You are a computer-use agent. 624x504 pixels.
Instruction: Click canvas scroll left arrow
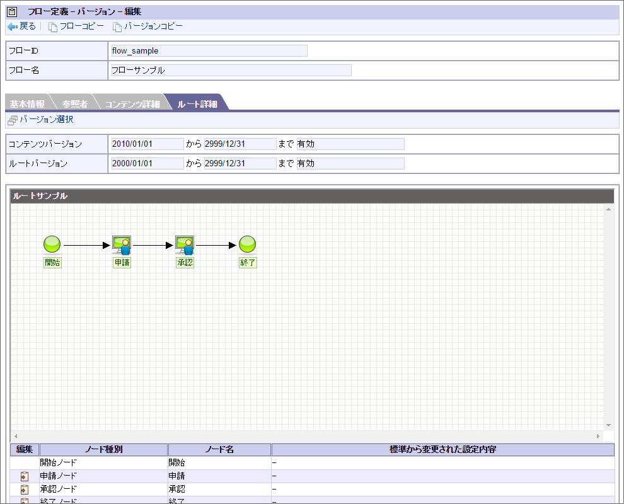pos(16,437)
